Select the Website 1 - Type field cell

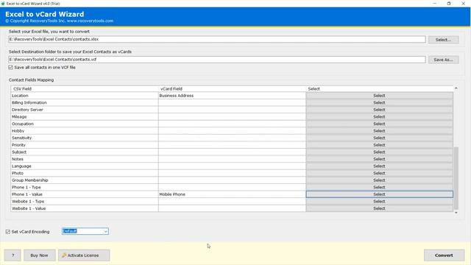85,202
